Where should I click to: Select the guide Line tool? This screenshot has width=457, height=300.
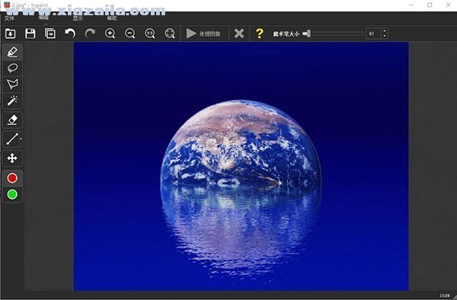click(x=11, y=139)
